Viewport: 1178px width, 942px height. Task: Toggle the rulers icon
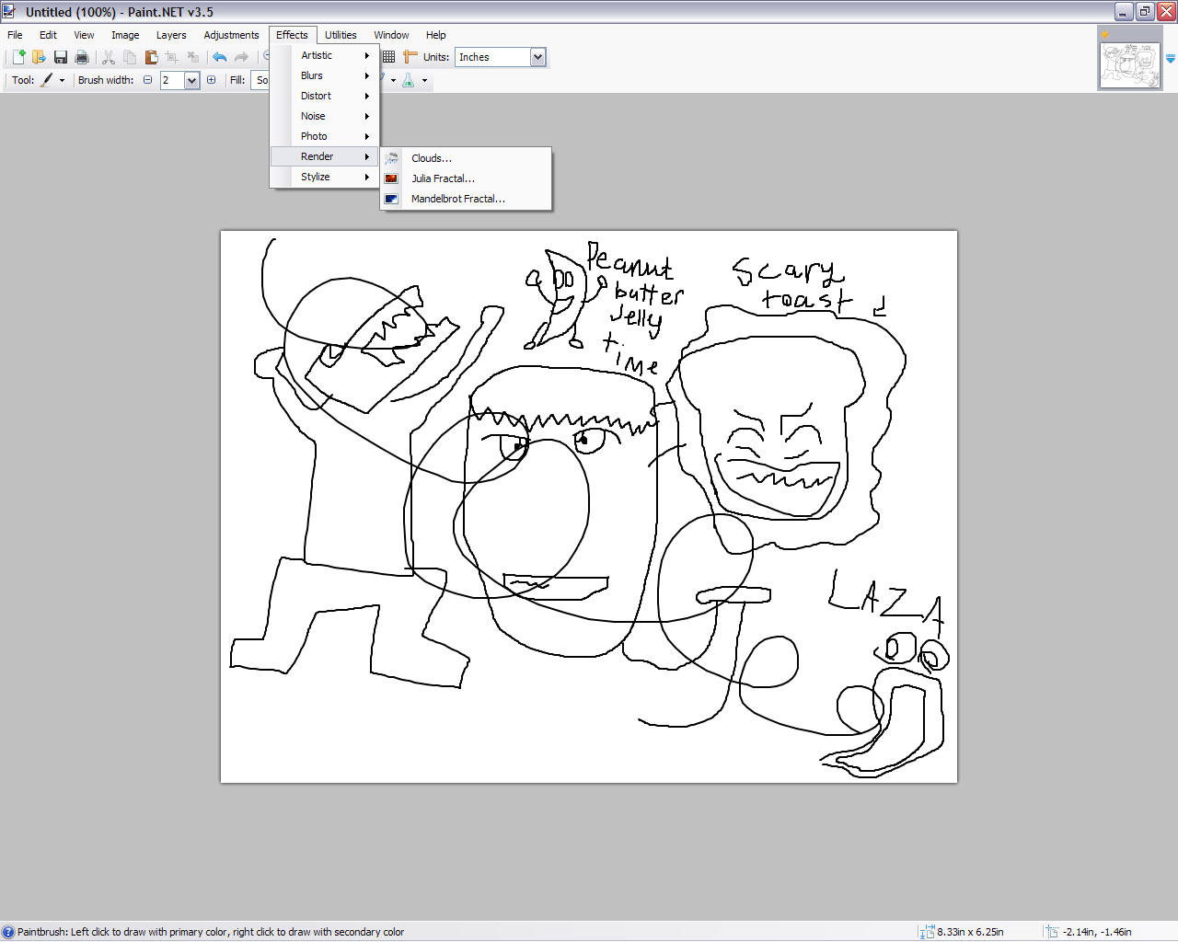click(410, 57)
